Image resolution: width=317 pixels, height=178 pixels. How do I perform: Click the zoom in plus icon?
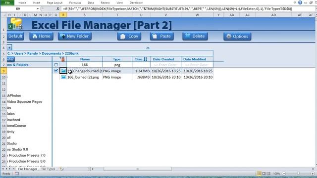(313, 174)
